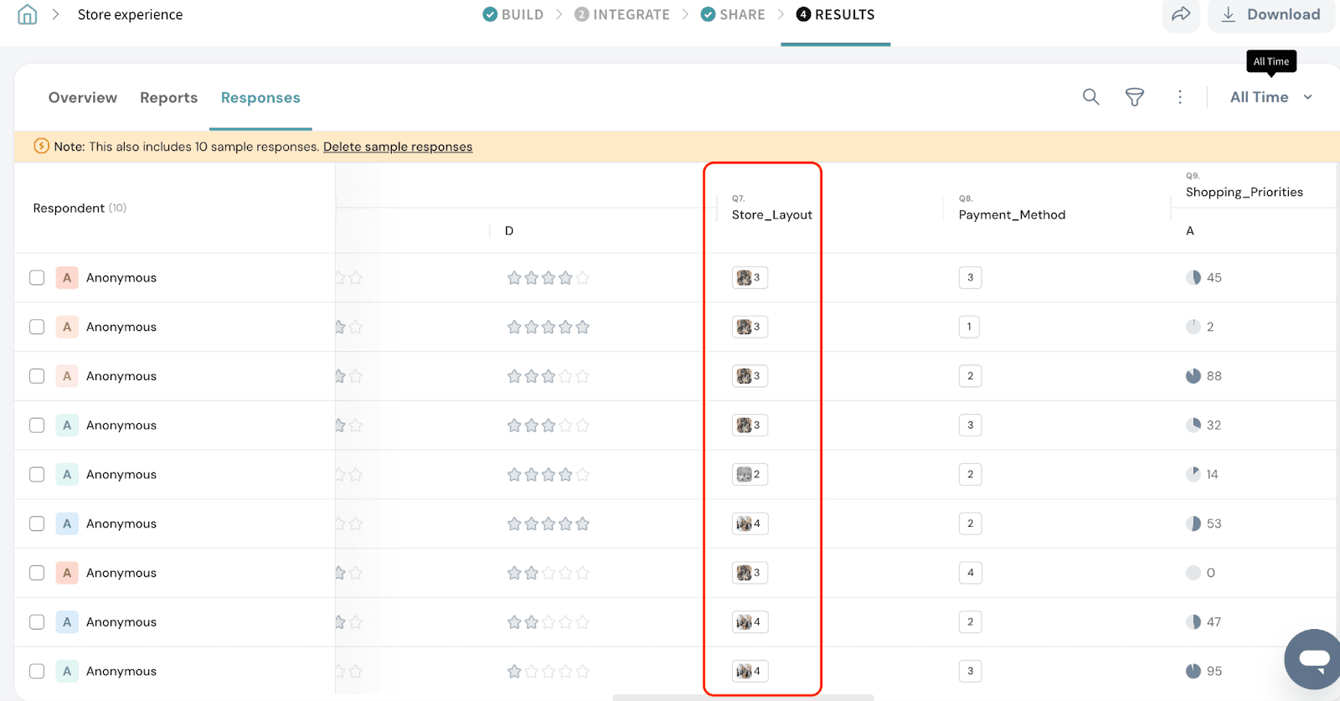Viewport: 1340px width, 701px height.
Task: Go to the INTEGRATE step
Action: point(622,14)
